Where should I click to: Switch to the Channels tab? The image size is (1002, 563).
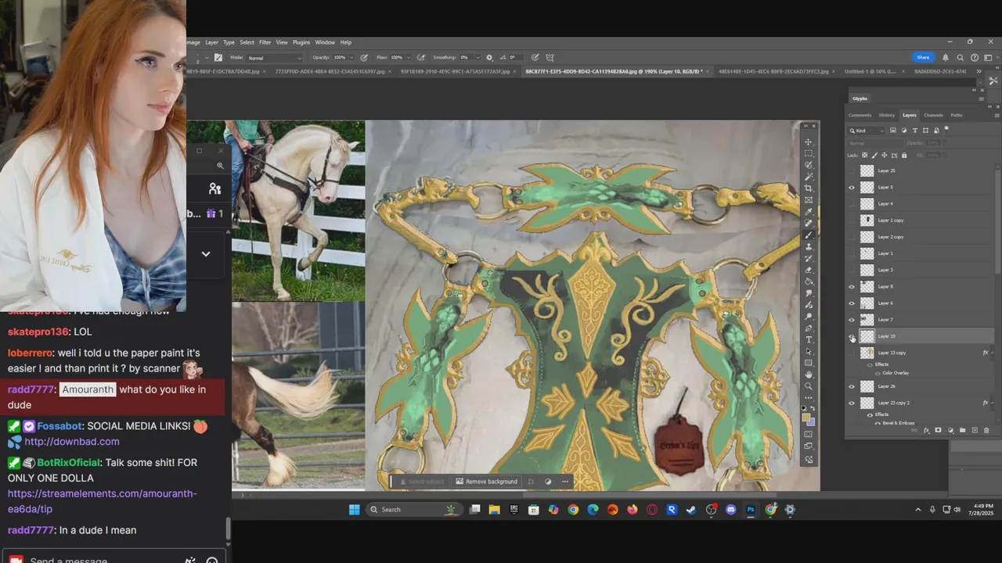[933, 115]
